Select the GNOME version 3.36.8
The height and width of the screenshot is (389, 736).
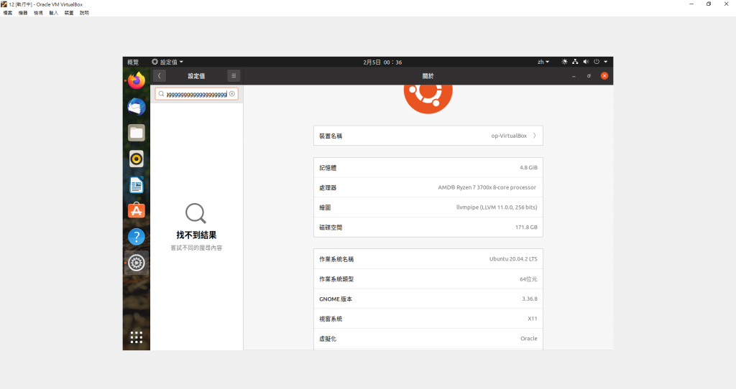pyautogui.click(x=530, y=299)
